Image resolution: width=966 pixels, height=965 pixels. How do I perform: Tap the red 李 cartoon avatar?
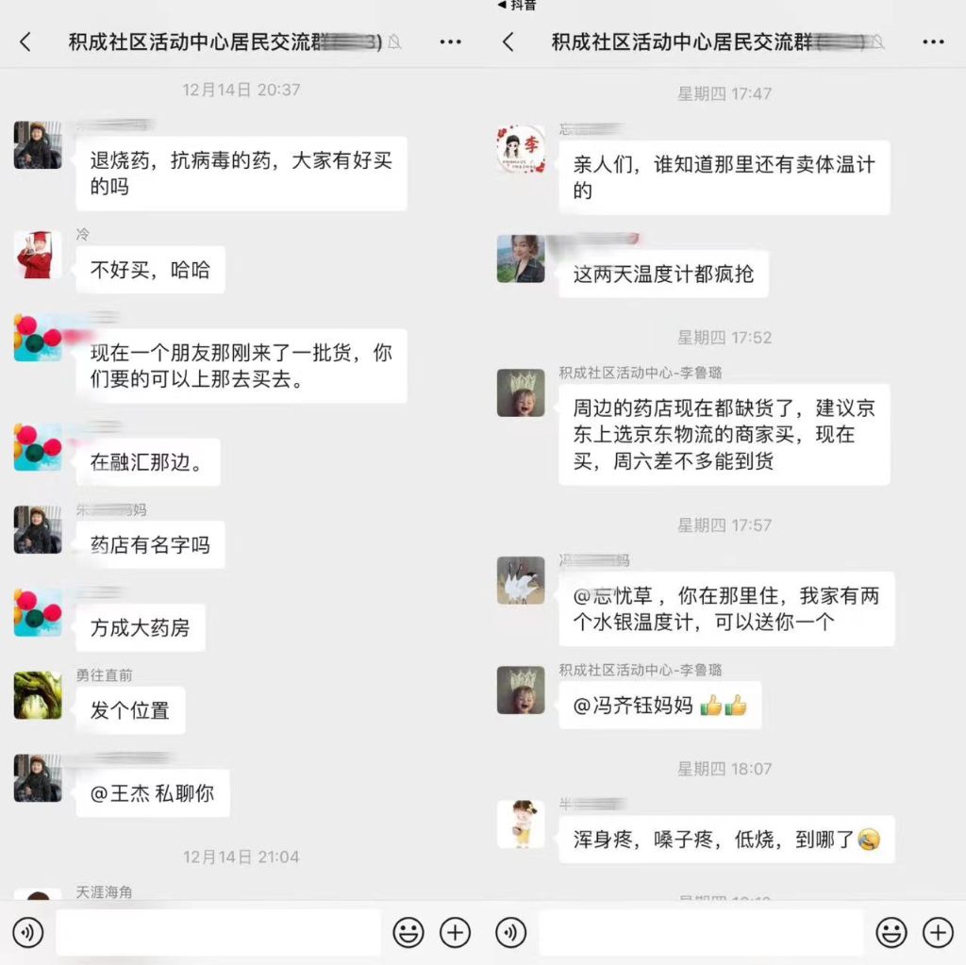(521, 148)
